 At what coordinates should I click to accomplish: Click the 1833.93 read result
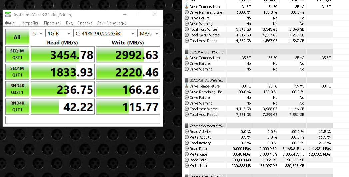[x=63, y=72]
